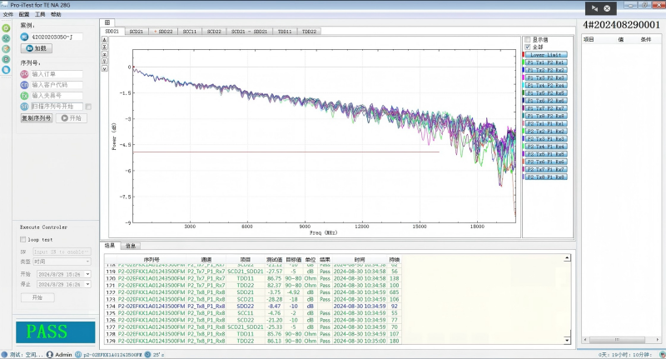Click the blue CN customer code icon
Image resolution: width=666 pixels, height=359 pixels.
click(24, 85)
